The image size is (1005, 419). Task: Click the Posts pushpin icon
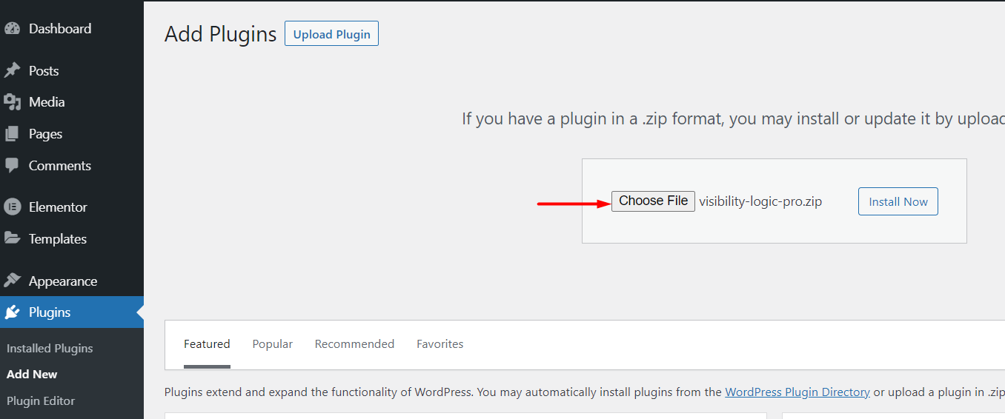click(x=12, y=70)
